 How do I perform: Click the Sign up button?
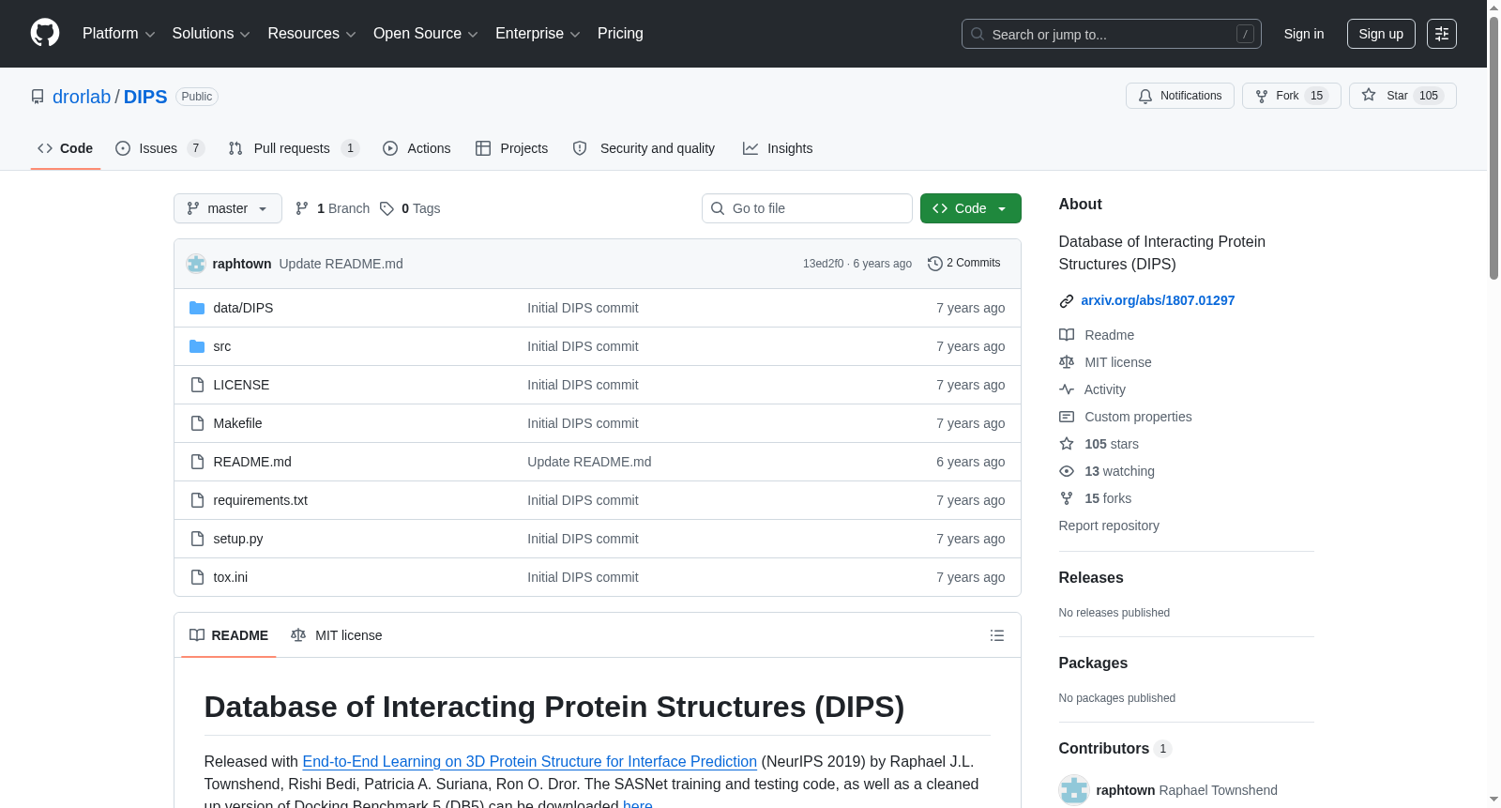1380,34
